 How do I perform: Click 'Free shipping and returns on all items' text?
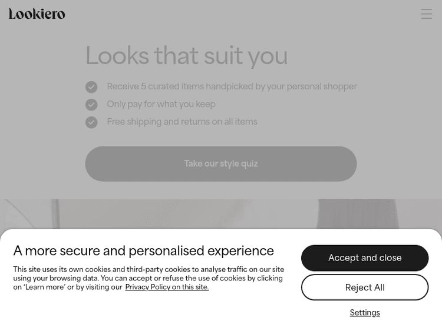pos(182,122)
